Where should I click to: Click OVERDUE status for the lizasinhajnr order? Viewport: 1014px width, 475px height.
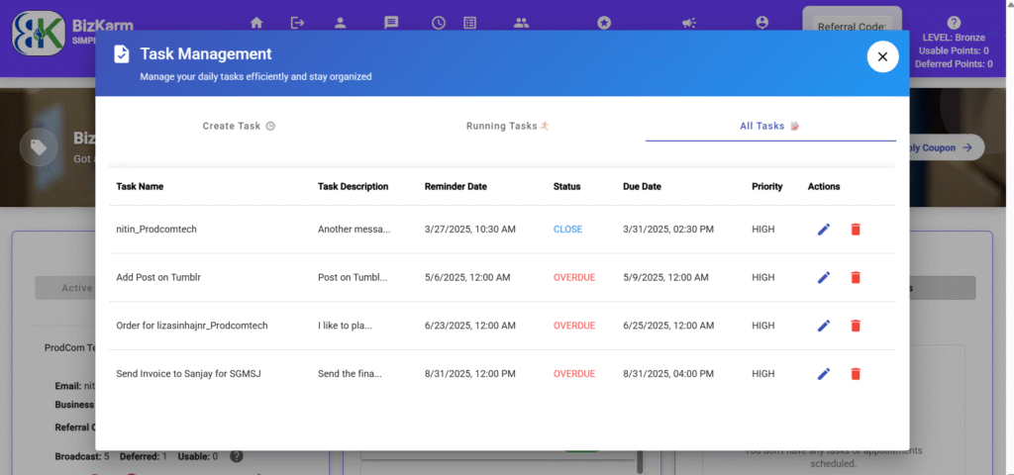click(574, 326)
